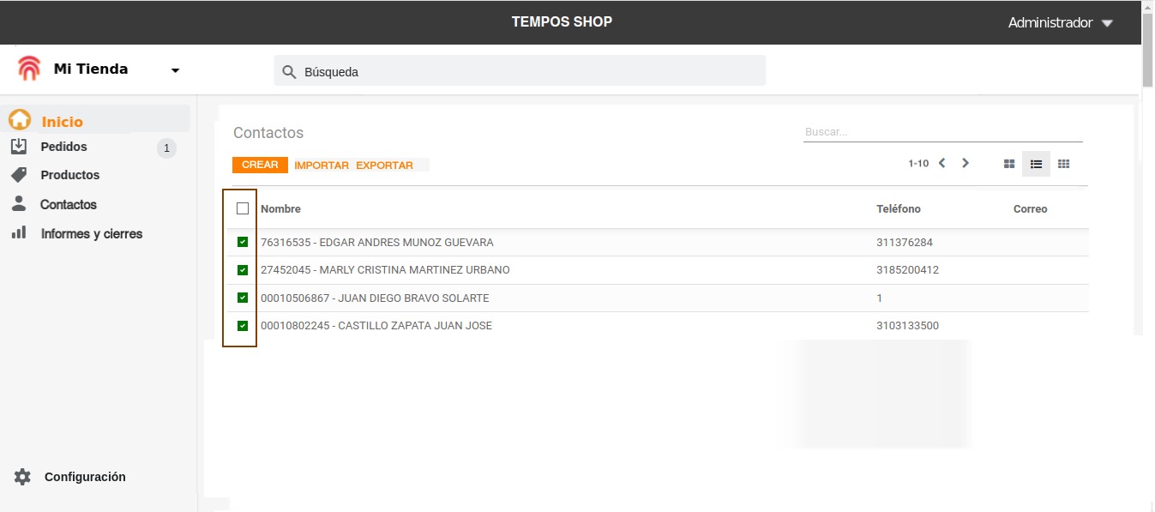Screen dimensions: 1155x512
Task: Click the CREAR button
Action: (260, 165)
